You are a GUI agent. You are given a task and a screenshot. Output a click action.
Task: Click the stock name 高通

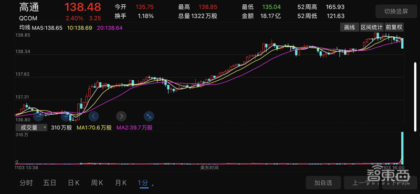29,7
